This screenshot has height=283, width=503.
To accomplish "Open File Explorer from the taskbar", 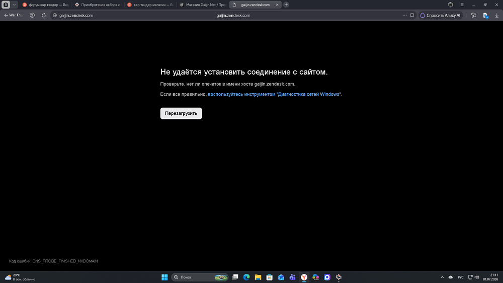I will [258, 277].
